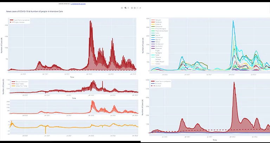
Task: Toggle Molise region in legend
Action: [x=155, y=42]
